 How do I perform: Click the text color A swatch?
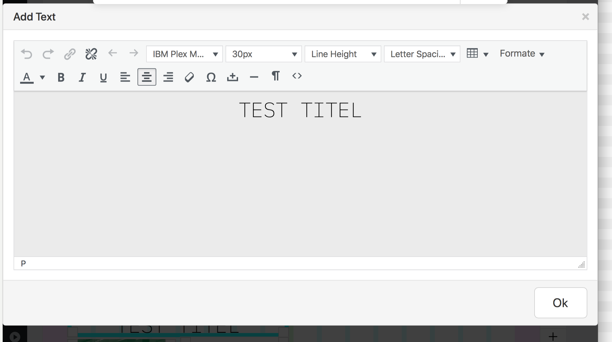pyautogui.click(x=27, y=77)
